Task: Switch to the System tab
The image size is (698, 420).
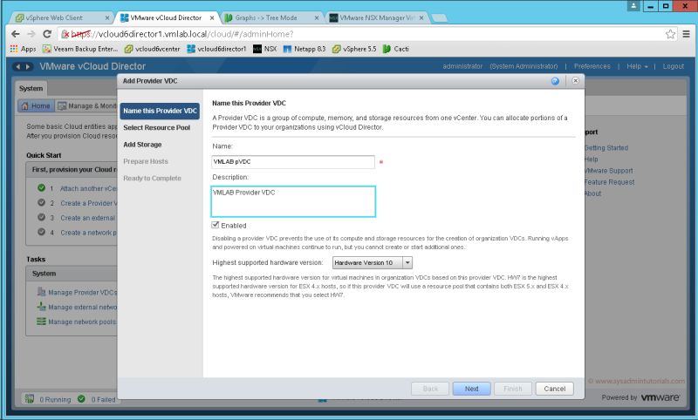Action: coord(31,89)
